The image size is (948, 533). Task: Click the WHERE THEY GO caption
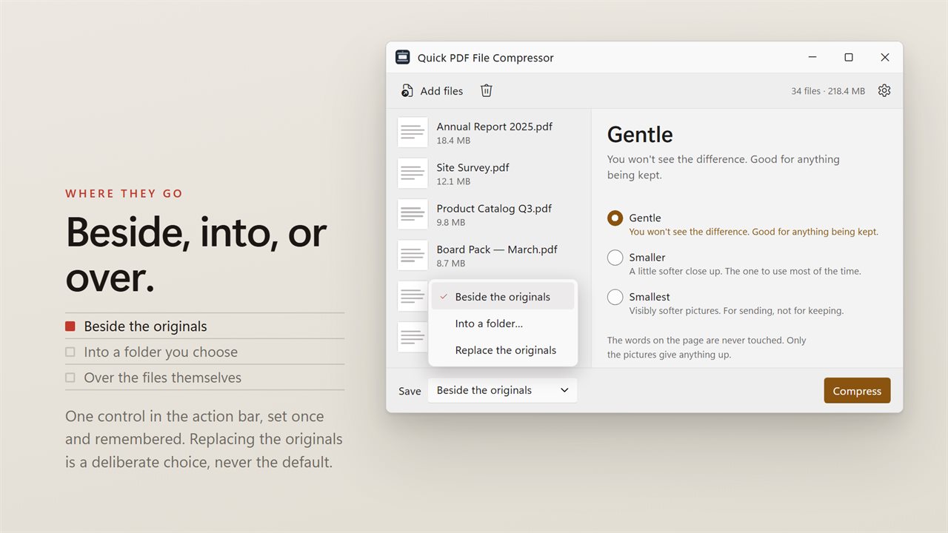click(124, 194)
